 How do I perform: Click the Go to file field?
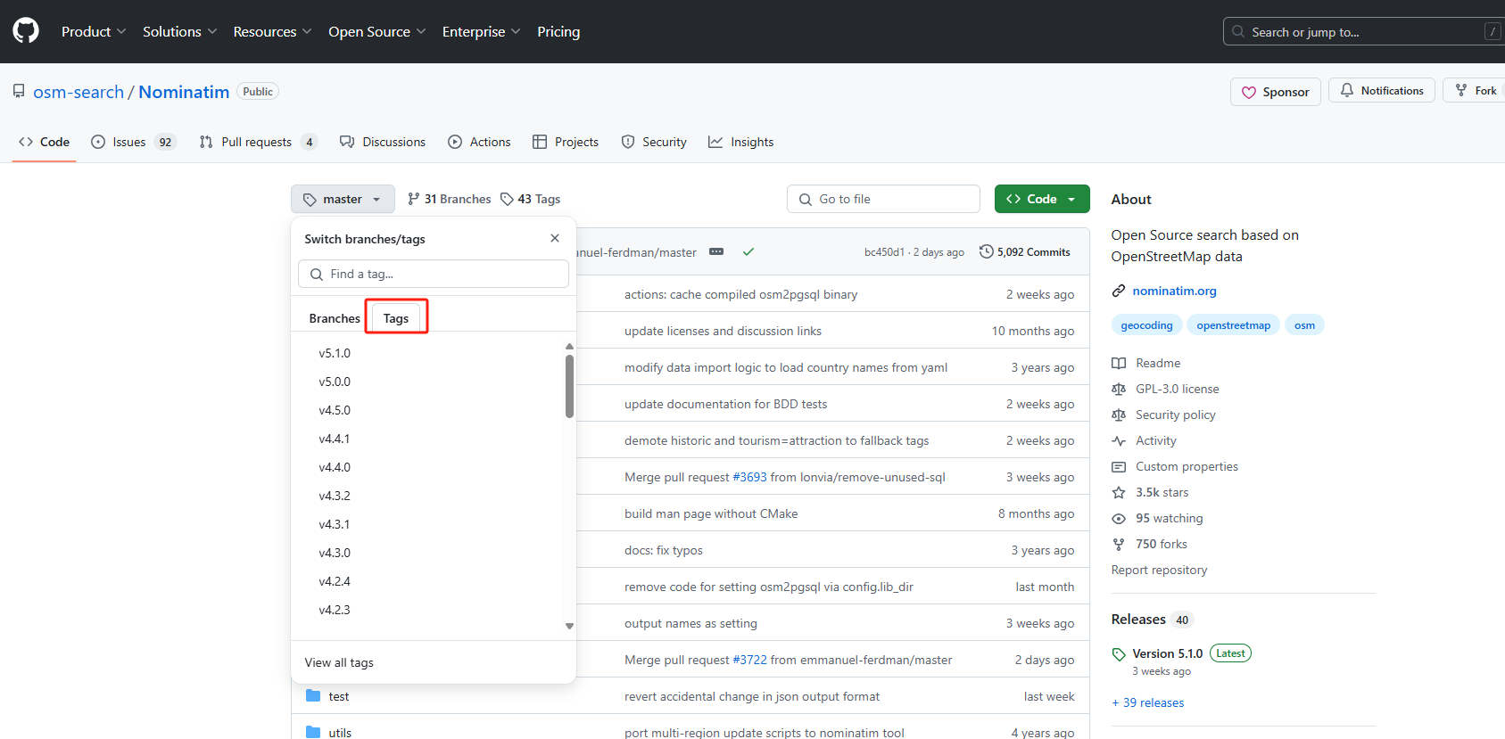pyautogui.click(x=883, y=199)
